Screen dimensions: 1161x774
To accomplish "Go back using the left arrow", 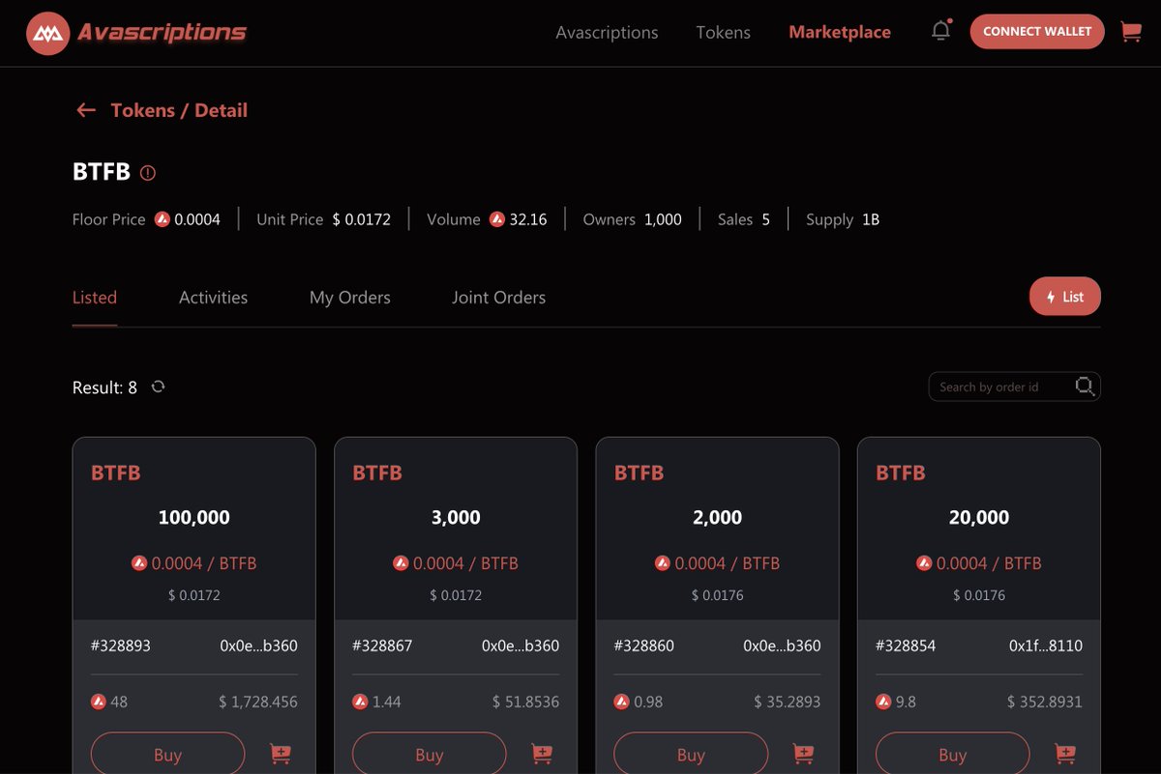I will coord(86,110).
